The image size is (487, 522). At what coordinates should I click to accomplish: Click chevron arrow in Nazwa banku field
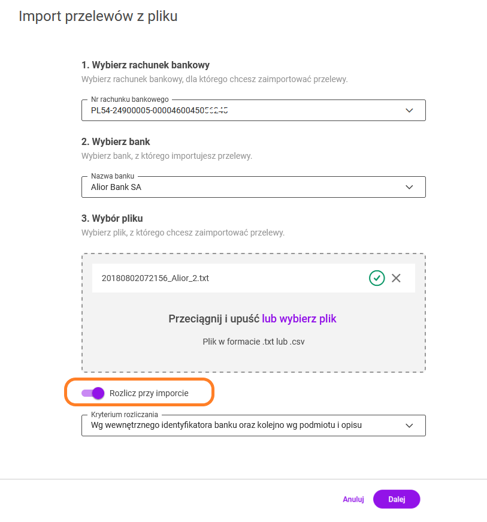click(409, 187)
